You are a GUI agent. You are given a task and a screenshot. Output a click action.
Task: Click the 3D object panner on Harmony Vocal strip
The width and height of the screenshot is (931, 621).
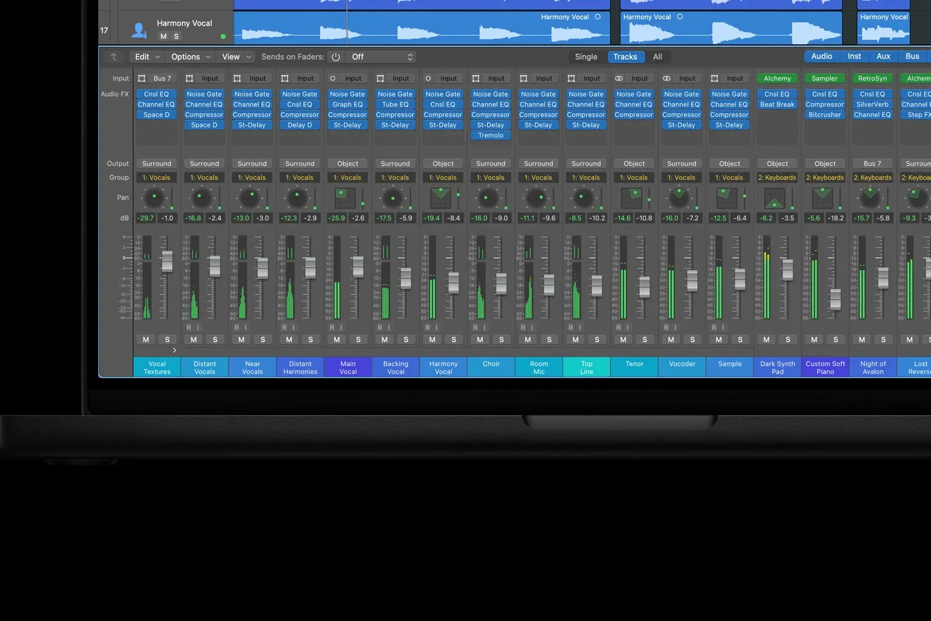tap(441, 198)
